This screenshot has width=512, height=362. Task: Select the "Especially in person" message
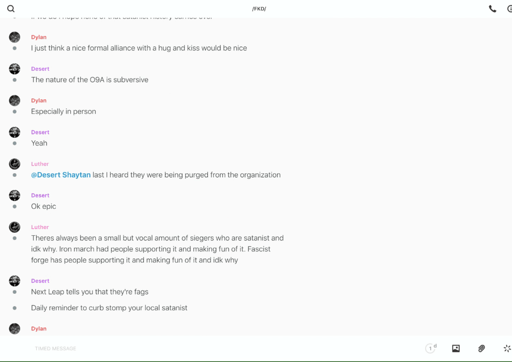(64, 112)
